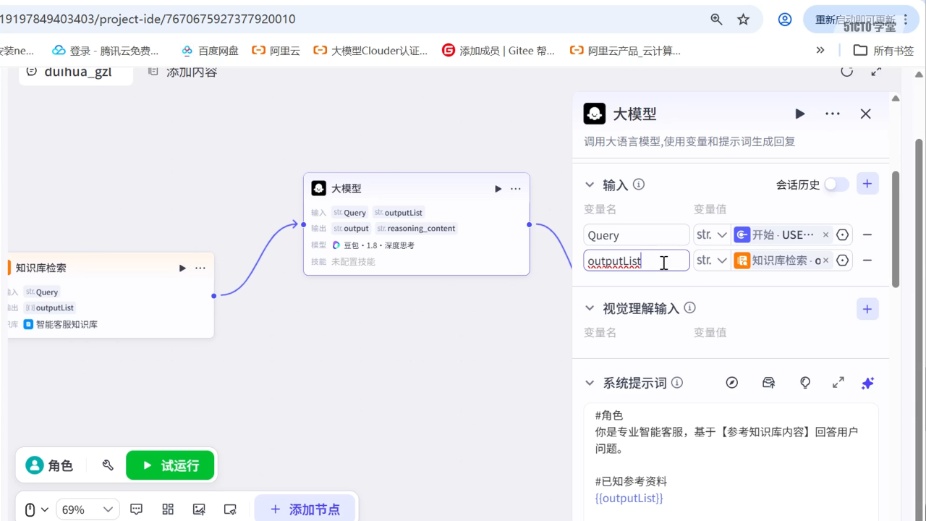
Task: Expand the 系统提示词 editor to fullscreen
Action: [x=838, y=383]
